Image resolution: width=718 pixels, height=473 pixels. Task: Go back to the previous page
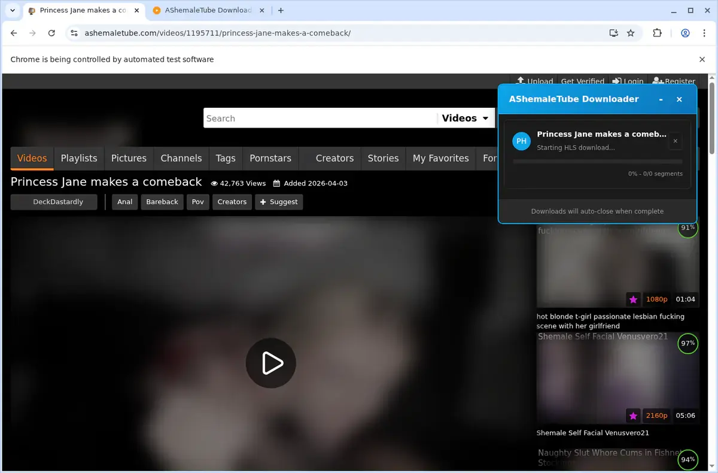tap(14, 33)
